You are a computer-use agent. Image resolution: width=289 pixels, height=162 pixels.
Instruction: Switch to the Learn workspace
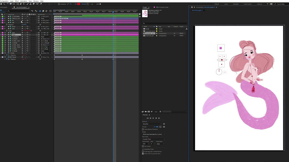click(x=226, y=4)
